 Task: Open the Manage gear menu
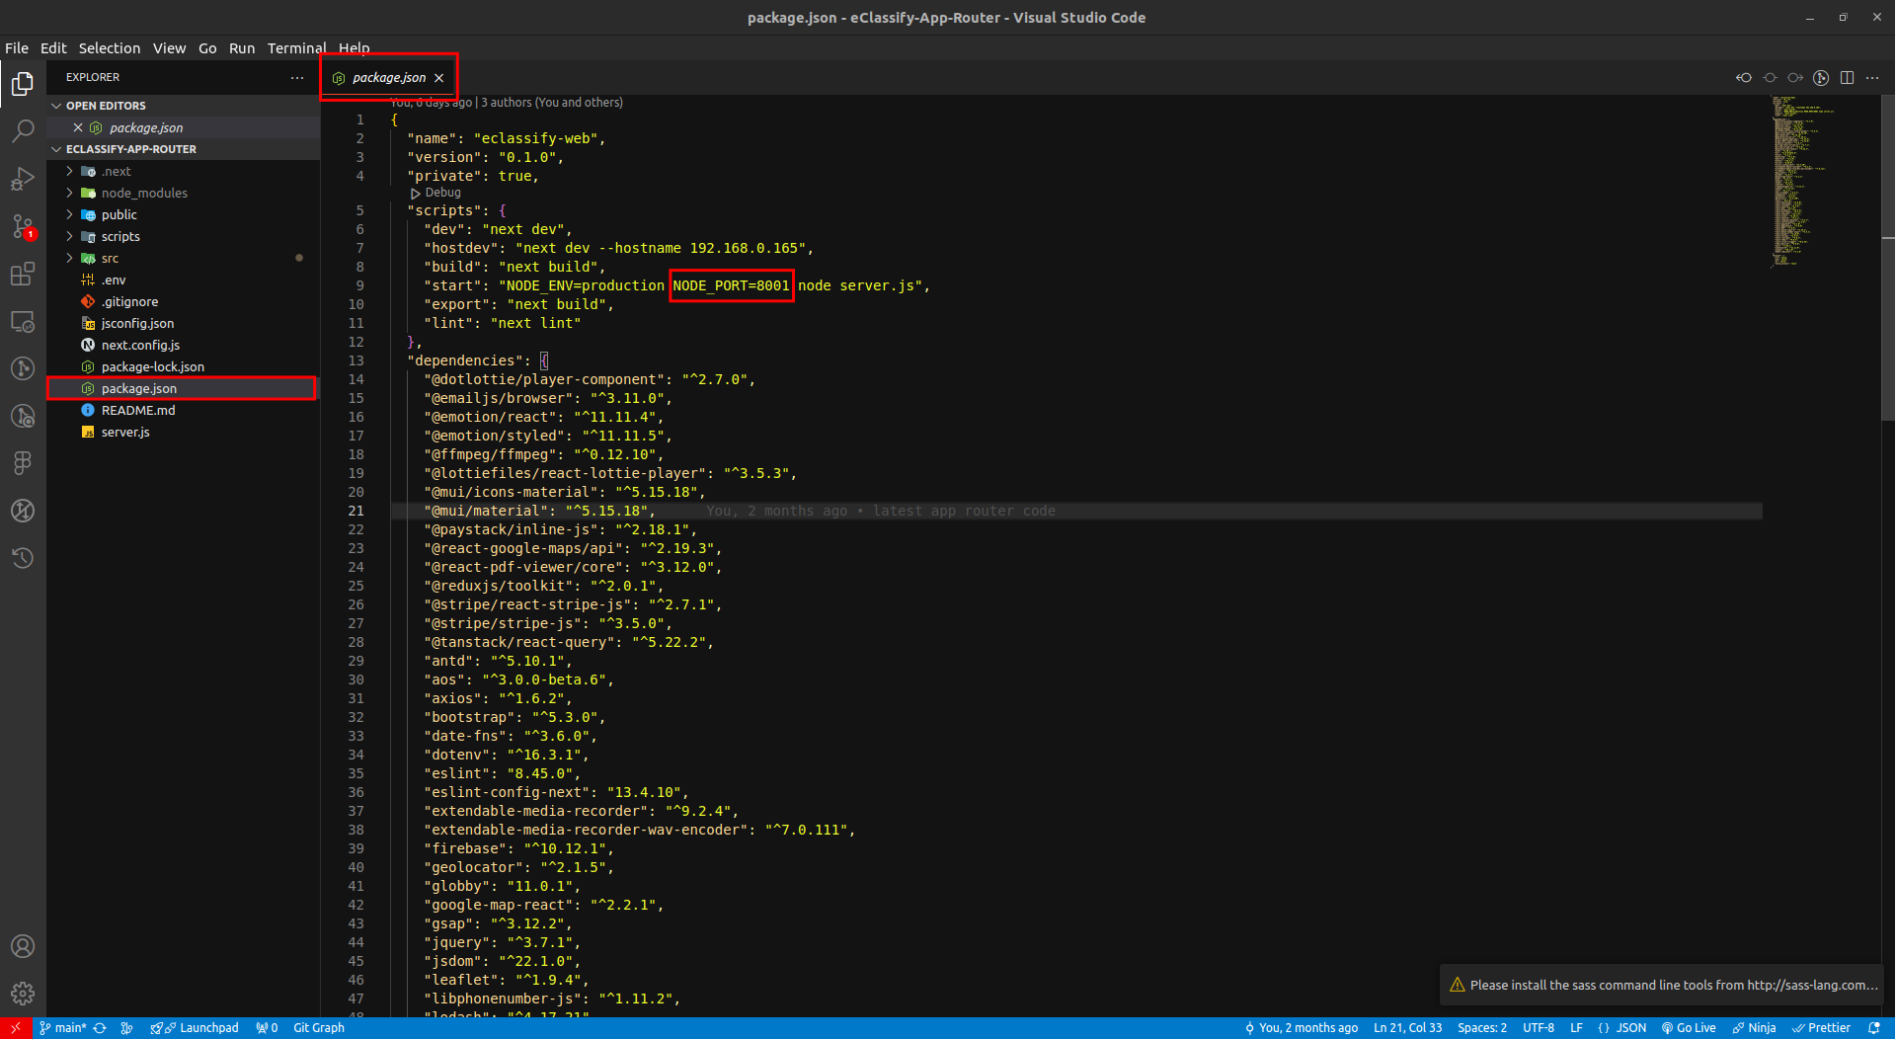(23, 994)
